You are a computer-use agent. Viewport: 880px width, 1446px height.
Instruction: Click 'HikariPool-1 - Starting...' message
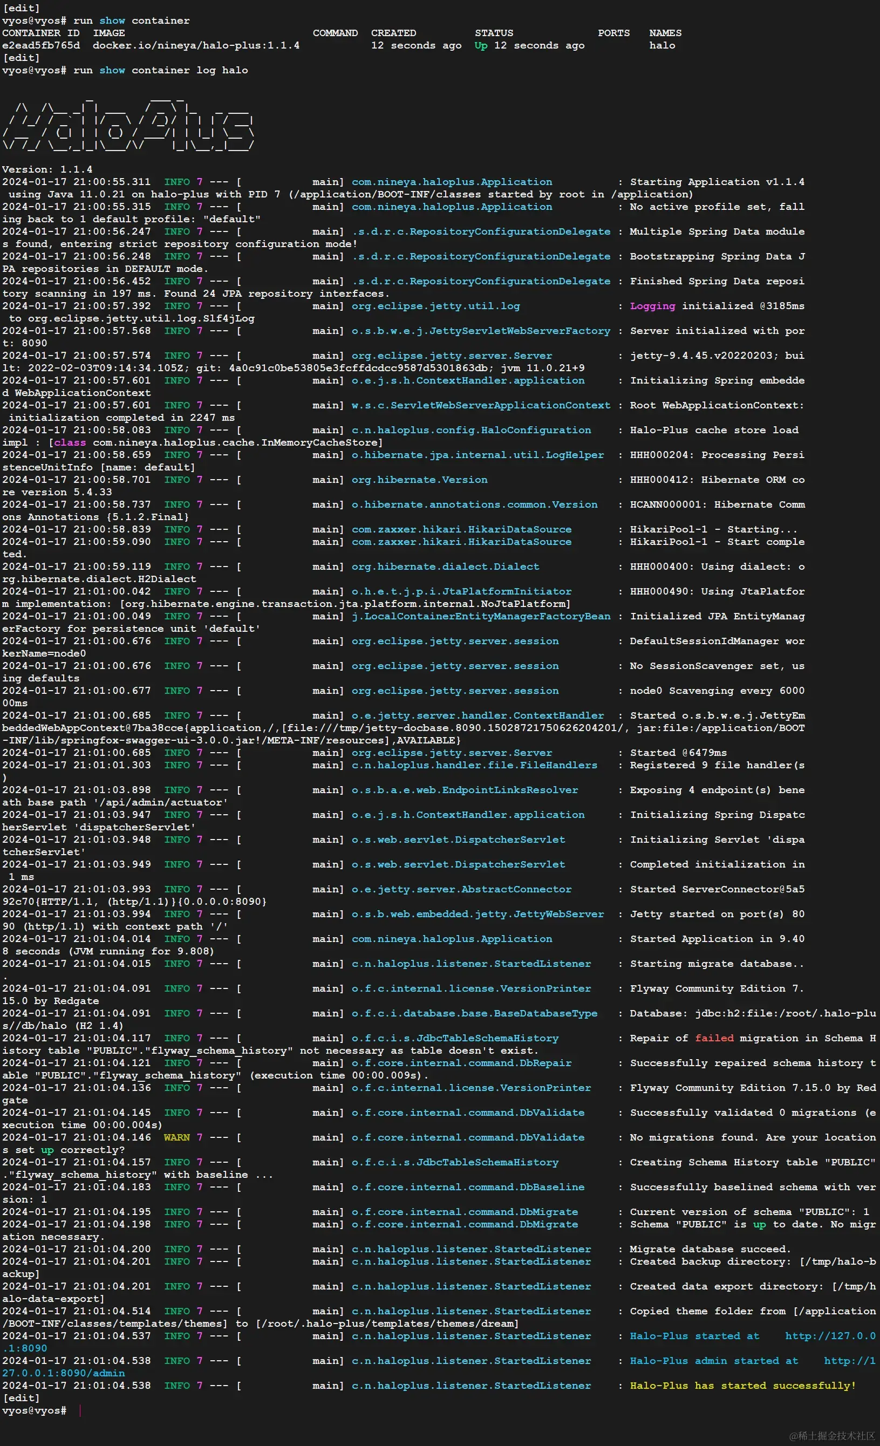[x=714, y=529]
